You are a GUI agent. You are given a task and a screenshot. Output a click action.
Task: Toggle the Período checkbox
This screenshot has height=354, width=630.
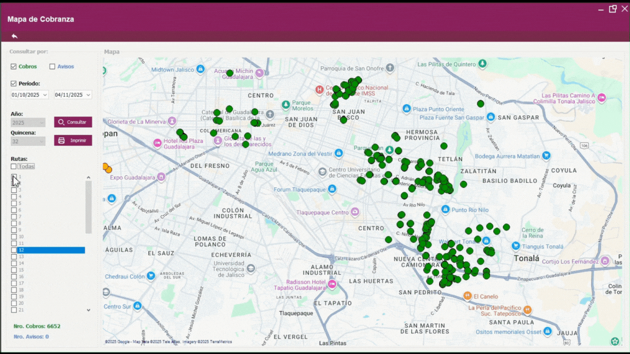coord(14,84)
